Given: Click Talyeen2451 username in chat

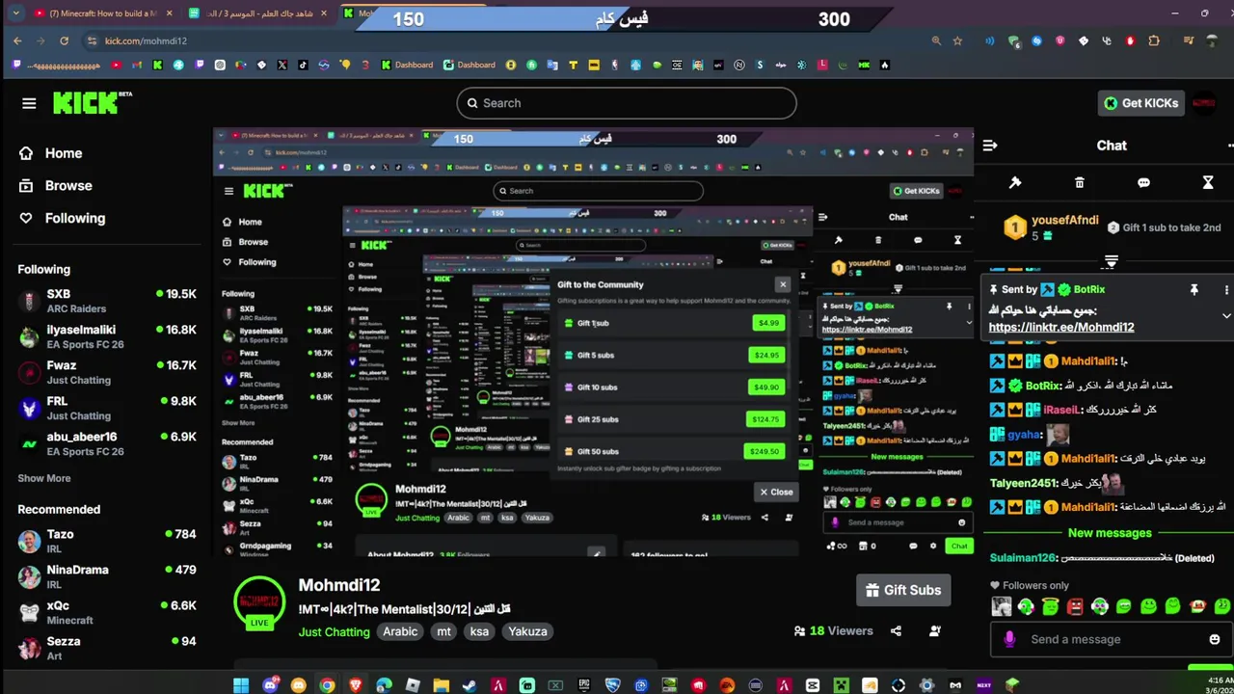Looking at the screenshot, I should 1023,483.
